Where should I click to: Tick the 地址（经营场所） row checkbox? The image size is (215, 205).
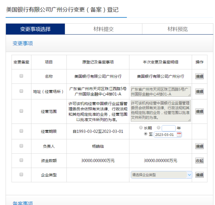pyautogui.click(x=21, y=91)
